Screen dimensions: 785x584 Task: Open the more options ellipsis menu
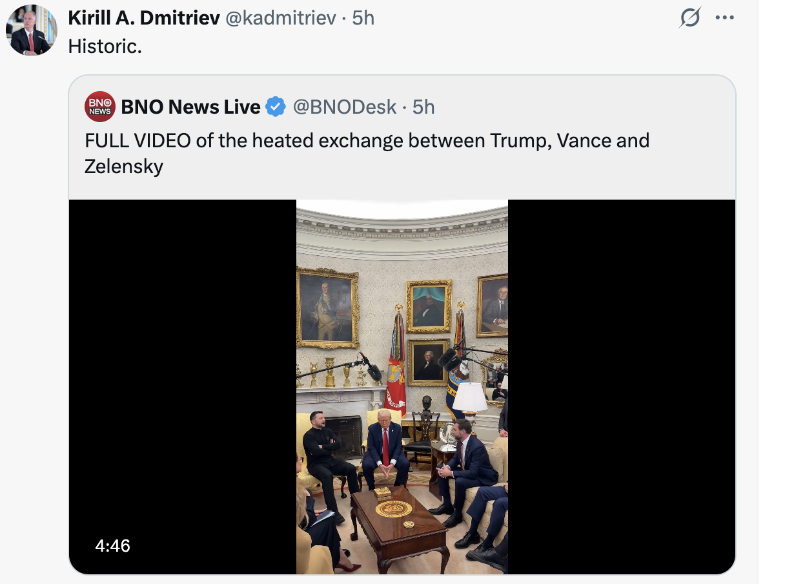725,17
